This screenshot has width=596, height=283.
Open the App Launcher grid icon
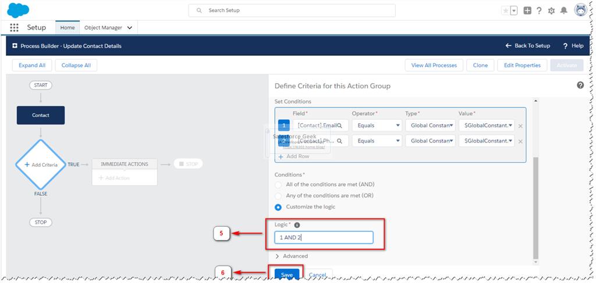pos(14,28)
